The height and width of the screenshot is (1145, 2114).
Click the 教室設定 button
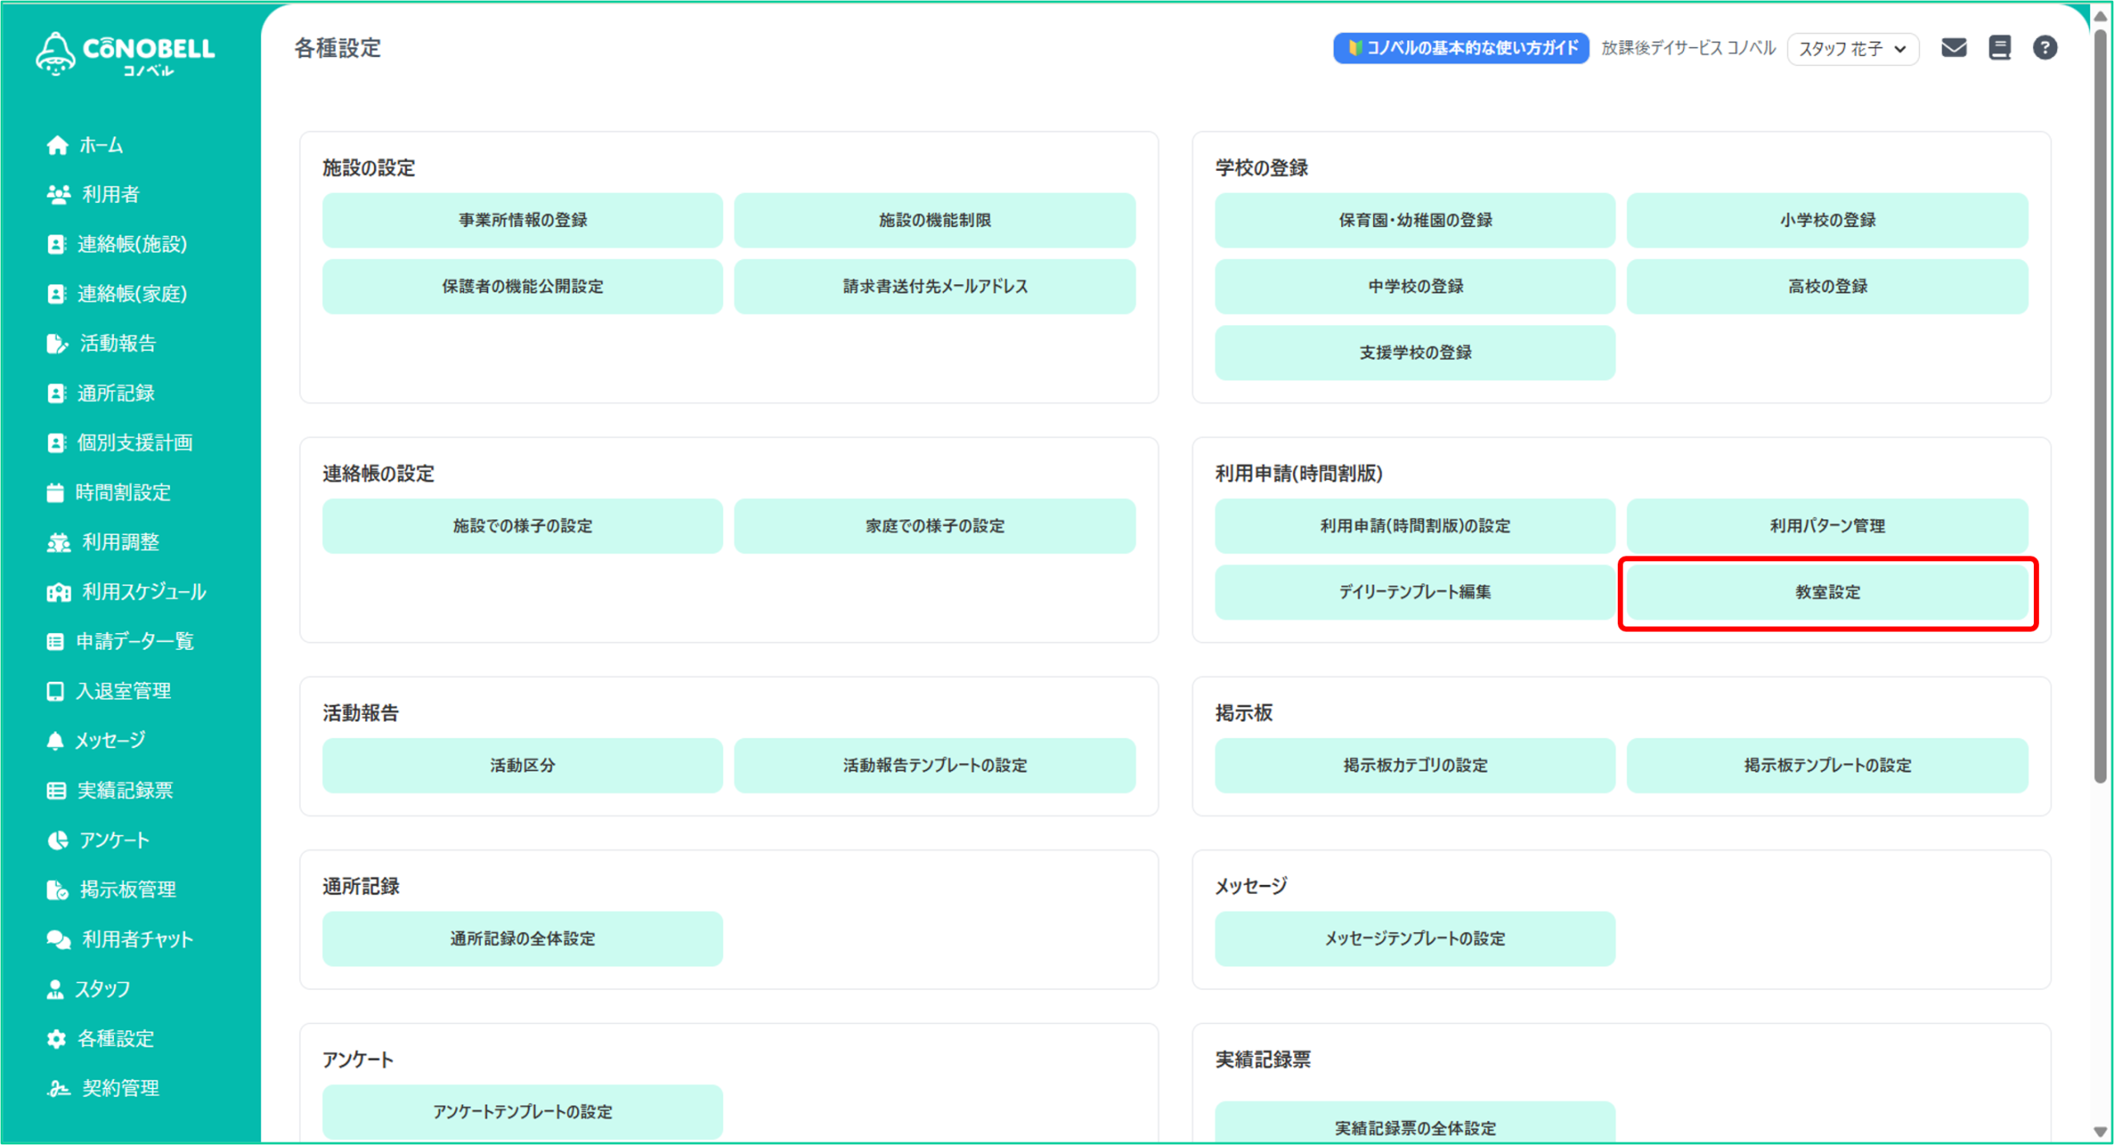pos(1827,593)
